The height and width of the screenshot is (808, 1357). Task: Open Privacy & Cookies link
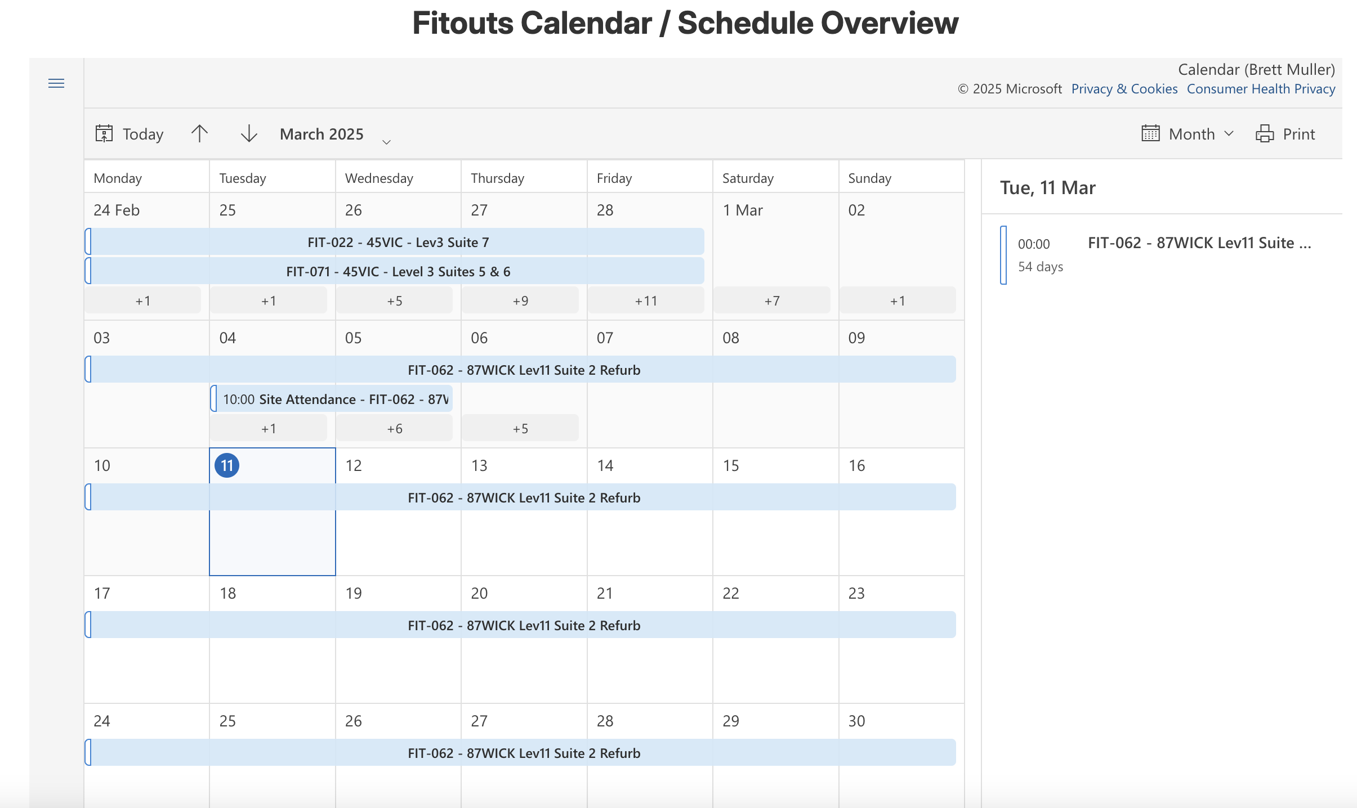pyautogui.click(x=1124, y=89)
